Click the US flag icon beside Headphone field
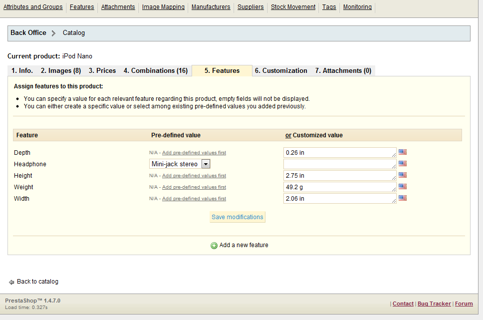This screenshot has height=320, width=483. (x=403, y=163)
